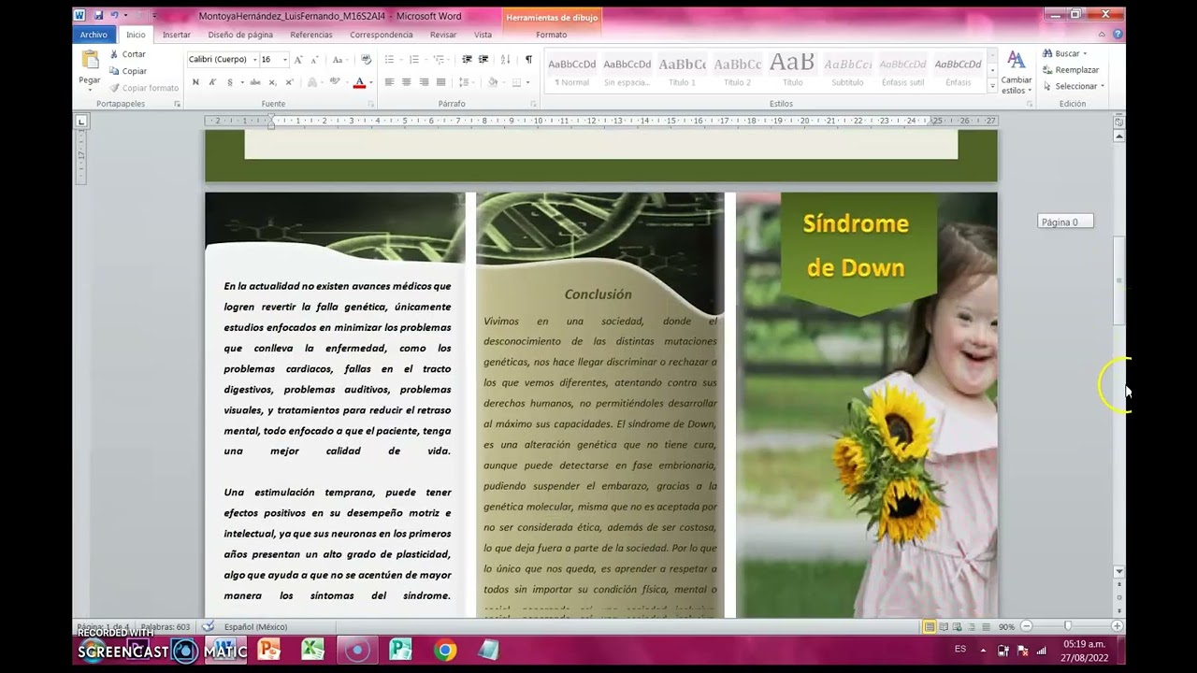The height and width of the screenshot is (673, 1197).
Task: Click the Save icon in quick access toolbar
Action: click(98, 15)
